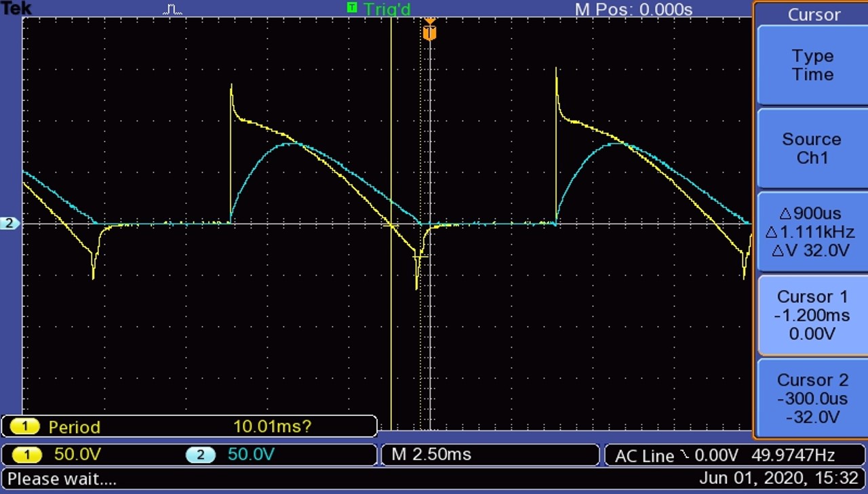Screen dimensions: 868x494
Task: Change cursor Source from Ch1
Action: (812, 148)
